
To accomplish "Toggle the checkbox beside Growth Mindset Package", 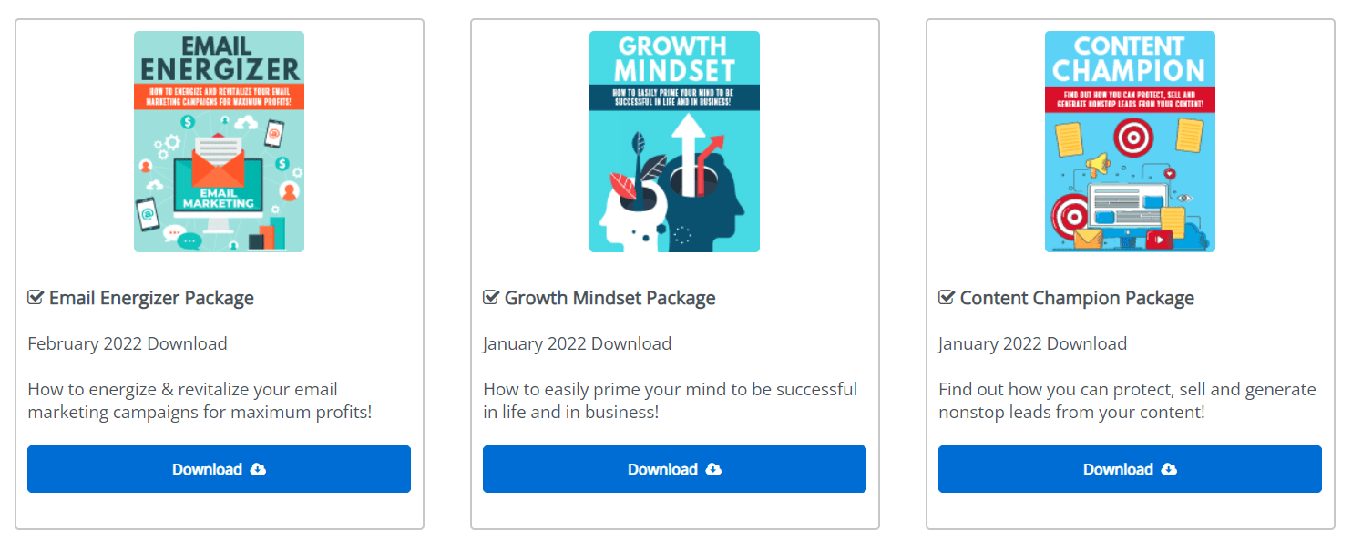I will (491, 298).
